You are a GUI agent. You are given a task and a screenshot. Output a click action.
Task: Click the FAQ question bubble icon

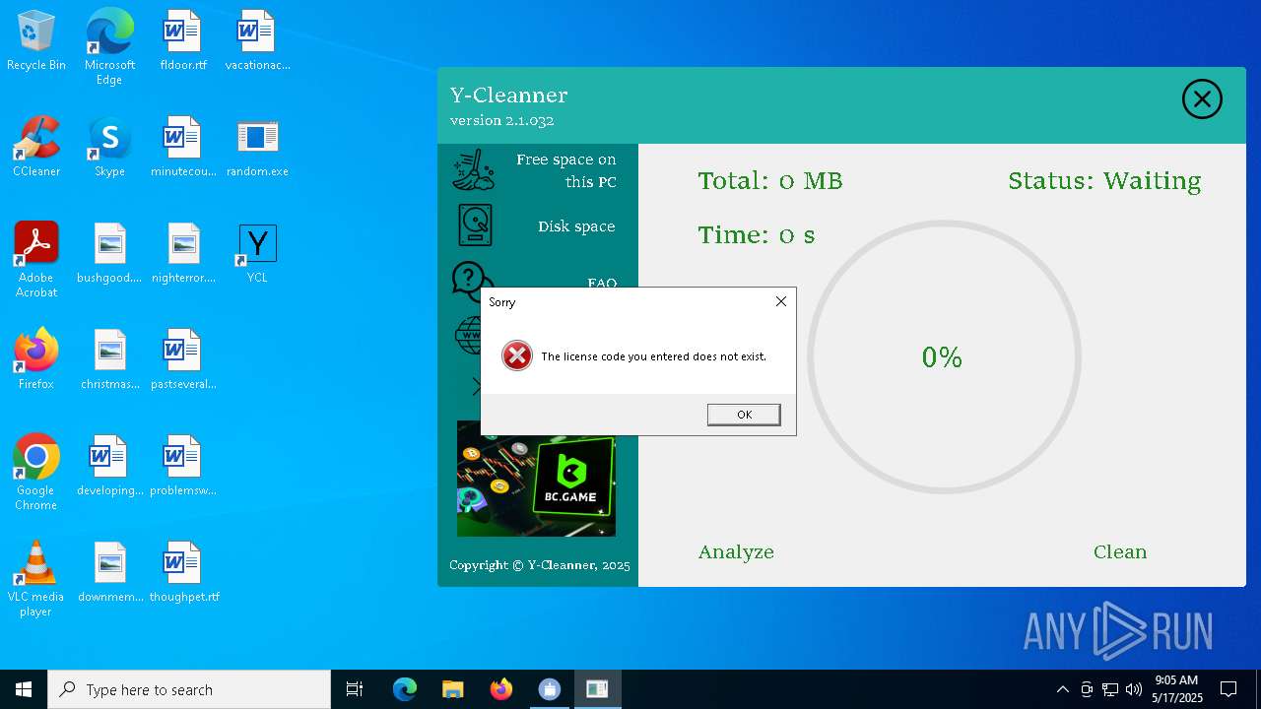466,278
